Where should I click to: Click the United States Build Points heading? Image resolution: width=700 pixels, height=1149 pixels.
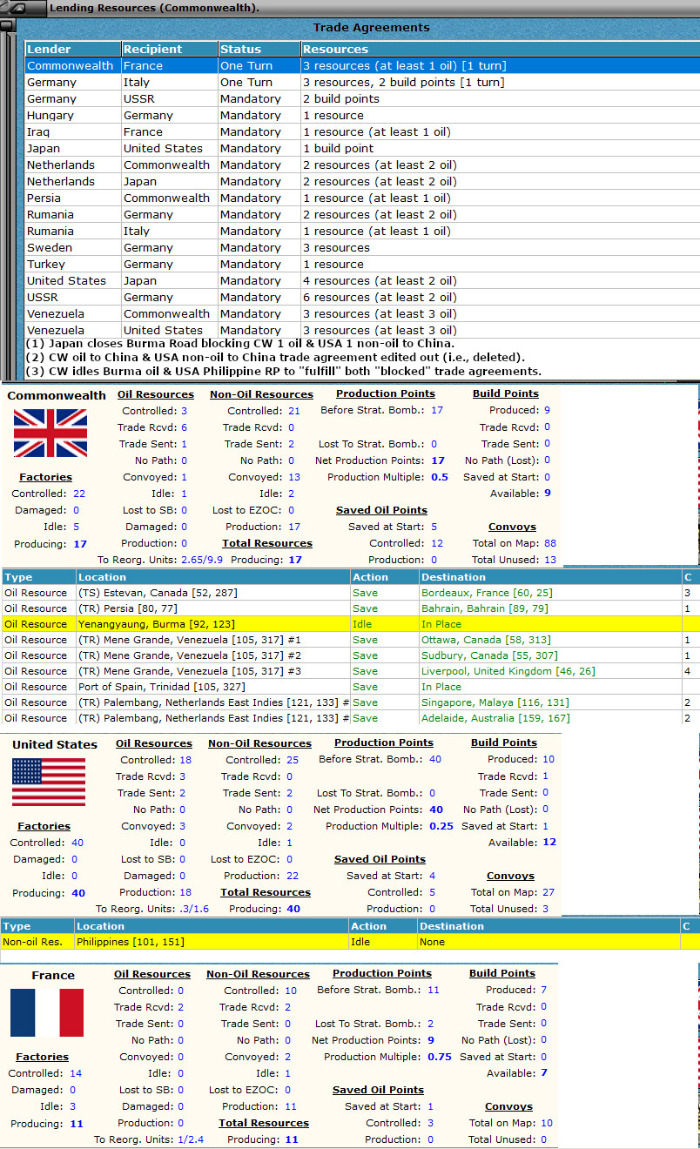[x=503, y=742]
